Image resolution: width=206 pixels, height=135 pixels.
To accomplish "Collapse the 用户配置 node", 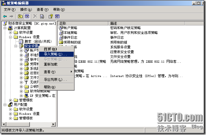I will 5,105.
